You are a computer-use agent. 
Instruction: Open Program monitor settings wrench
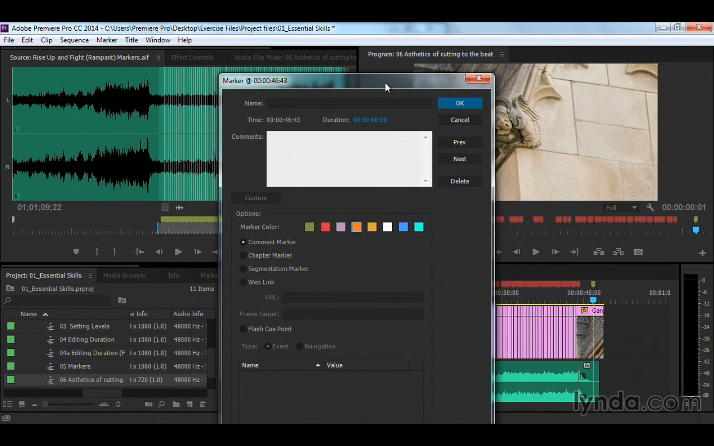[650, 208]
